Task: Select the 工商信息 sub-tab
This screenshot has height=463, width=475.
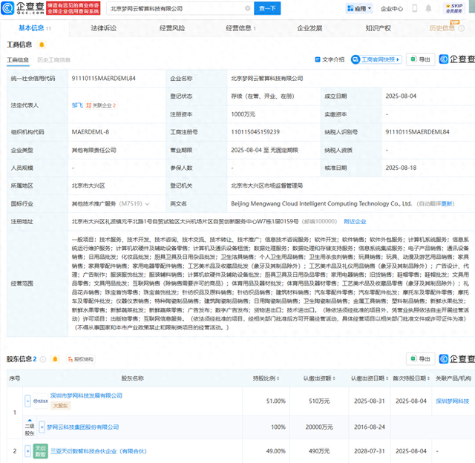Action: pos(18,59)
